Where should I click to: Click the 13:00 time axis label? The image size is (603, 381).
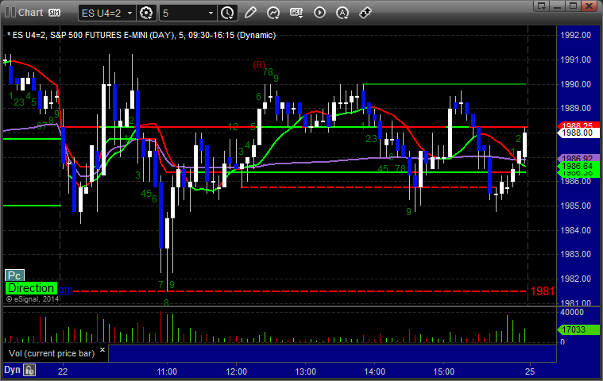pos(305,371)
